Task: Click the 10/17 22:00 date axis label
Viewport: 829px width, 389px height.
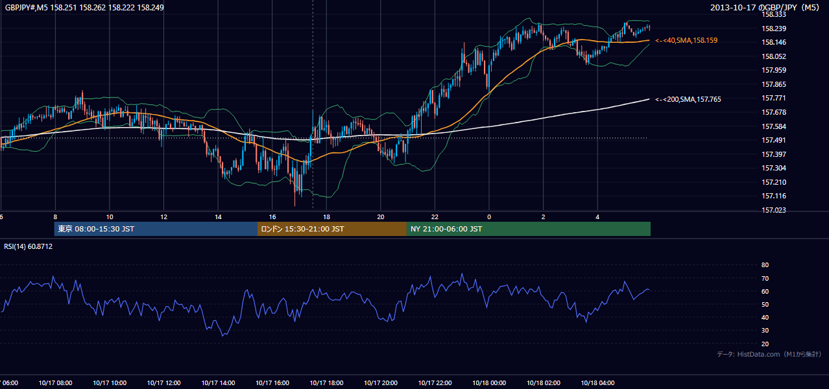Action: click(x=435, y=383)
